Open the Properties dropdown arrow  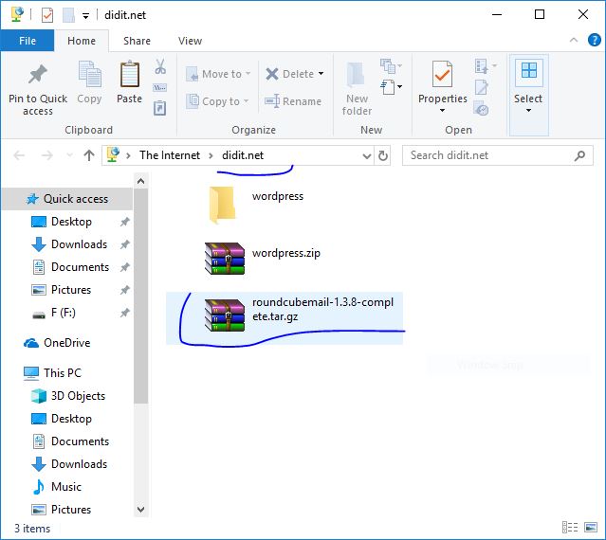pyautogui.click(x=442, y=111)
